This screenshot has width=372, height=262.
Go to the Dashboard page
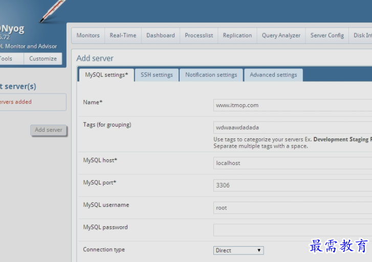(161, 36)
